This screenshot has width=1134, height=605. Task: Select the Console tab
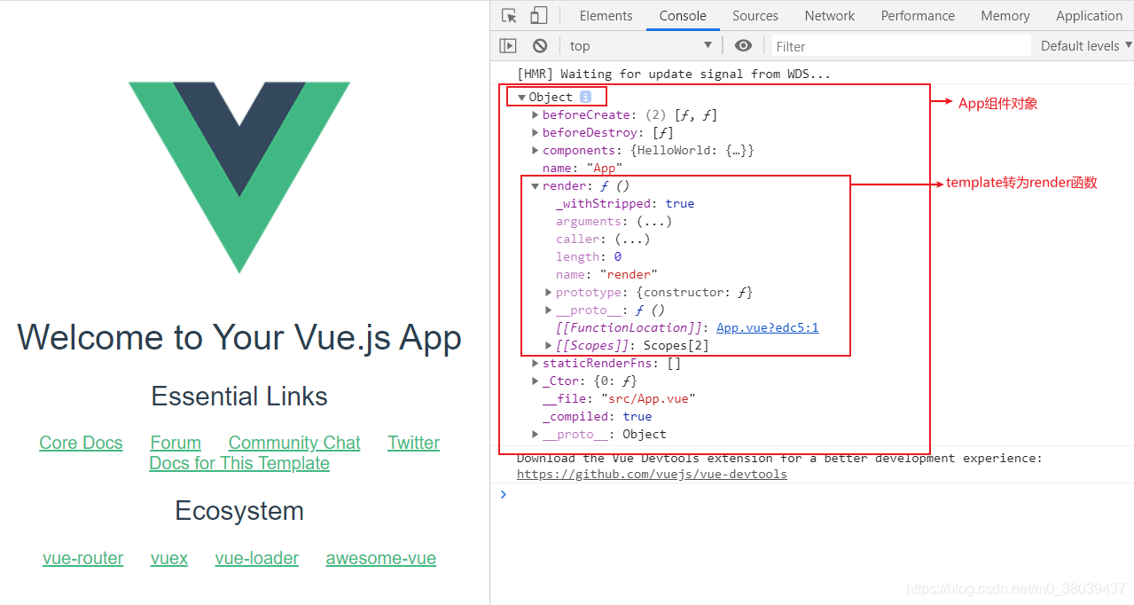[x=683, y=15]
